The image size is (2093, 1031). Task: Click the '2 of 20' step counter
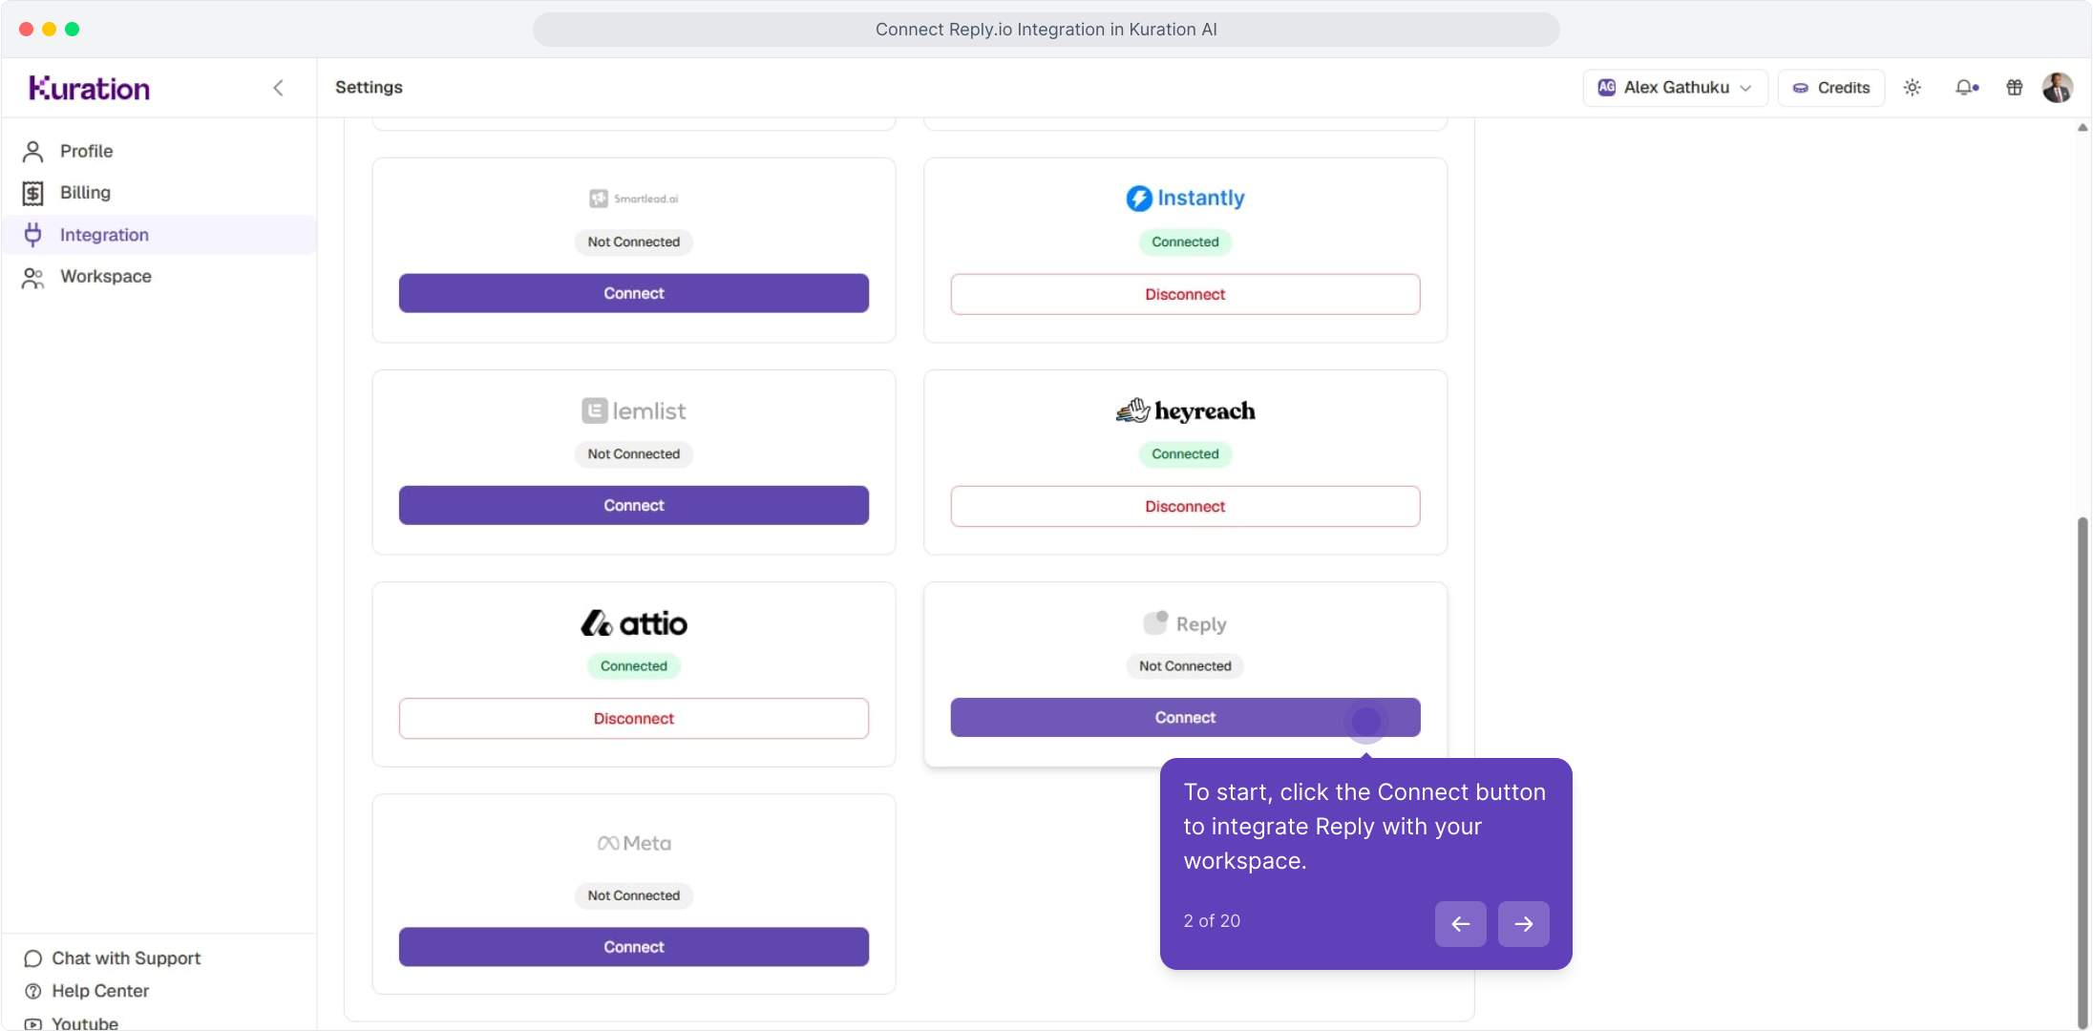point(1212,920)
